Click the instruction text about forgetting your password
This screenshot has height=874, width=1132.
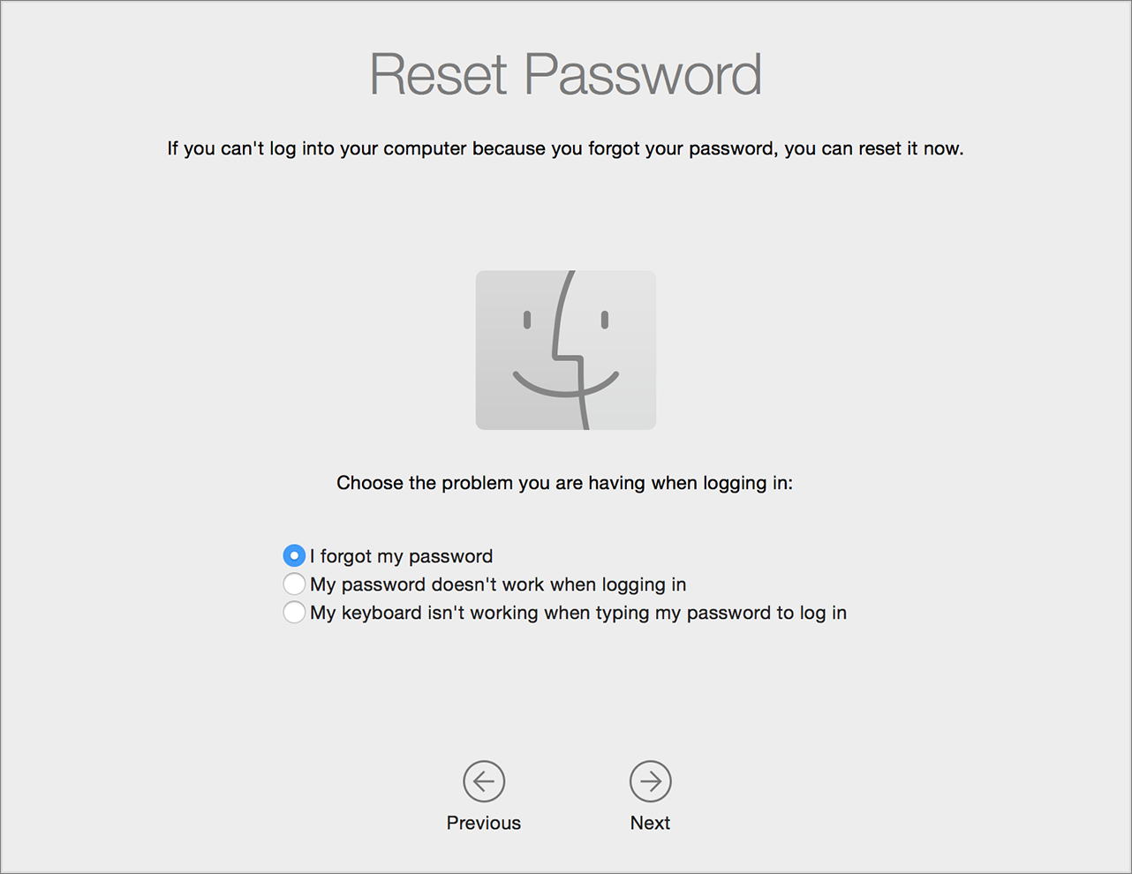[565, 148]
